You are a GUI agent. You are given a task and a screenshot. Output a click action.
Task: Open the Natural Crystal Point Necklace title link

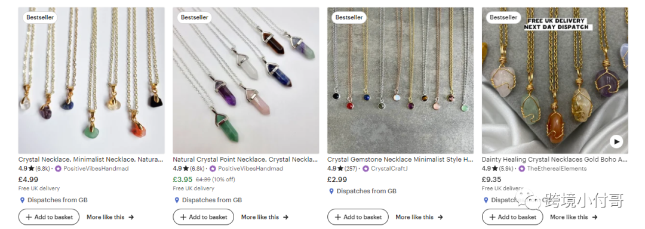click(245, 159)
